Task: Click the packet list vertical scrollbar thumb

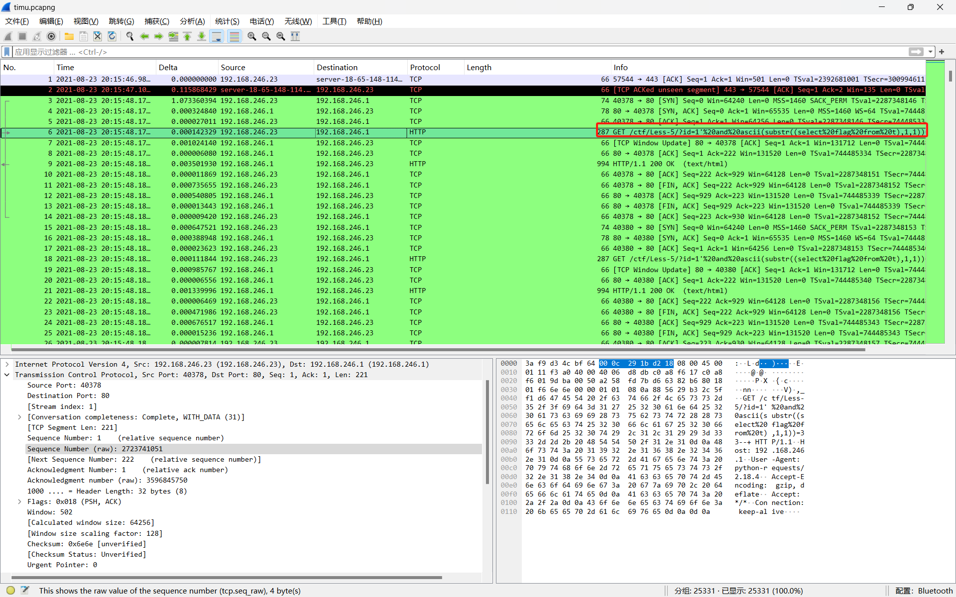Action: pyautogui.click(x=950, y=76)
